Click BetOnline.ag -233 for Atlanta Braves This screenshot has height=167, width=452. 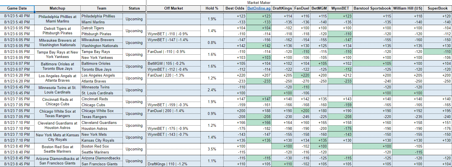coord(259,81)
